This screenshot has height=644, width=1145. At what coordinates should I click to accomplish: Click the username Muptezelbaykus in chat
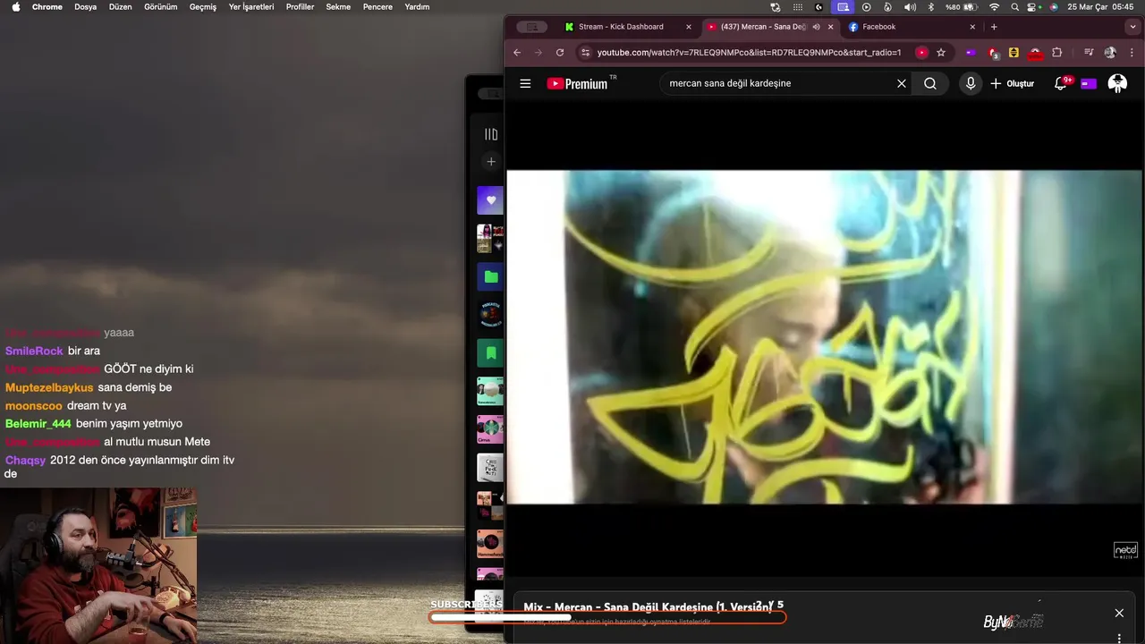click(x=49, y=387)
